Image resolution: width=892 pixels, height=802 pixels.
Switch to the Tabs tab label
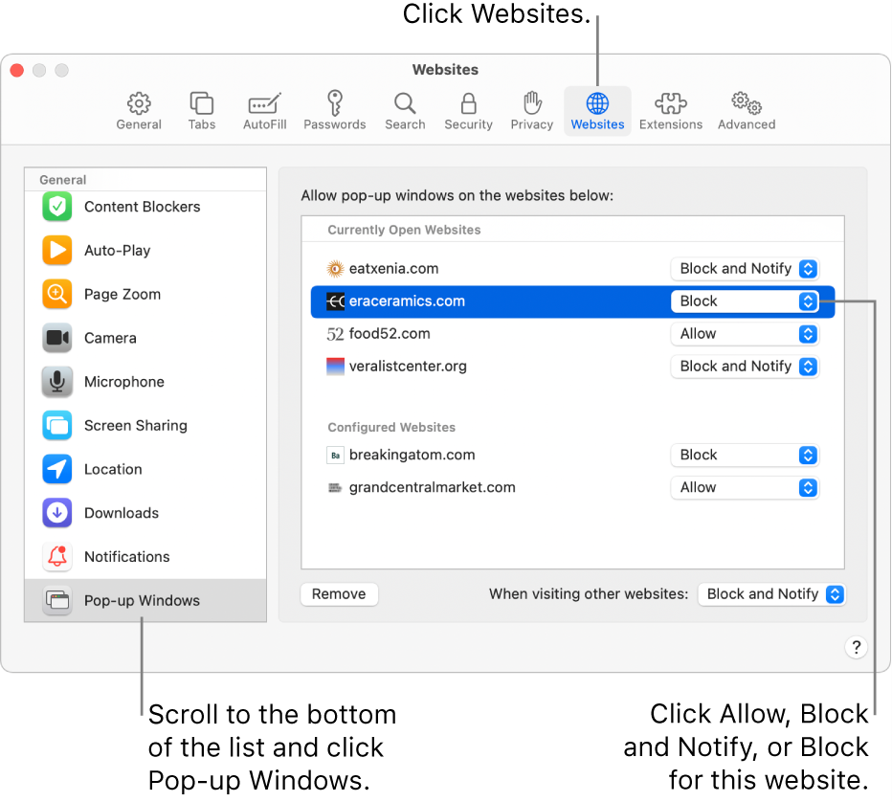[201, 124]
